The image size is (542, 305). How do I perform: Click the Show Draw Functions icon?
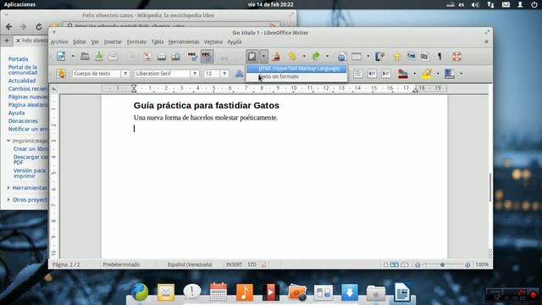tap(380, 57)
